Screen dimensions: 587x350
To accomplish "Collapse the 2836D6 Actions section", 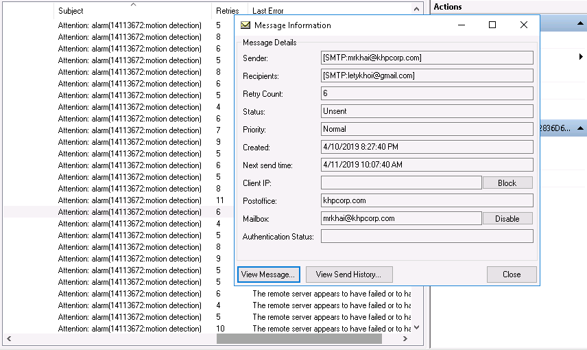I will point(580,128).
